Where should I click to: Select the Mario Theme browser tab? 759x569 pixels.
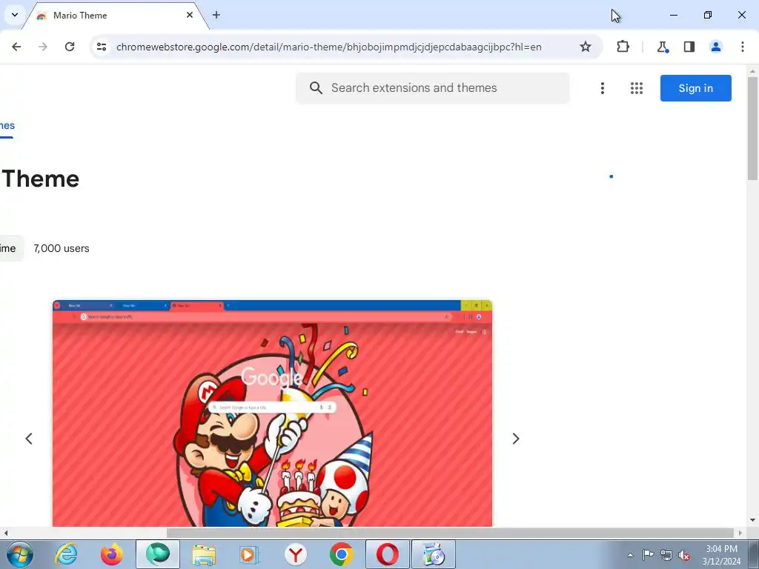coord(116,15)
